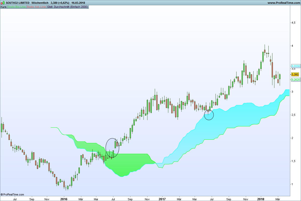The width and height of the screenshot is (301, 201).
Task: Click the © ProRealTime.com copyright text
Action: [x=13, y=194]
